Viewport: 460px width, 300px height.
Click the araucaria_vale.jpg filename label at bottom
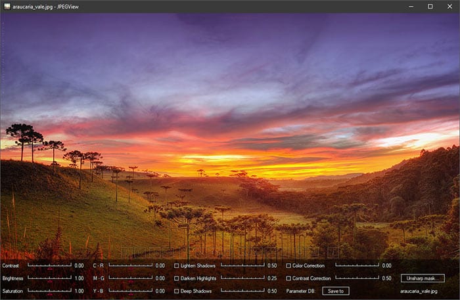[x=419, y=291]
